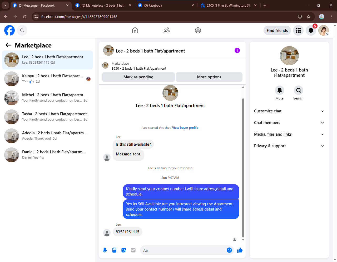337x262 pixels.
Task: Click the message input field
Action: click(x=183, y=250)
